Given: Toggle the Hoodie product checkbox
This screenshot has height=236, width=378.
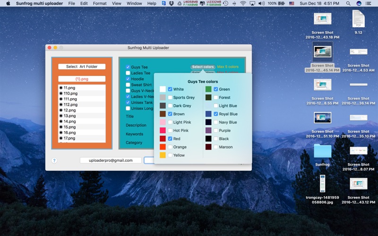Looking at the screenshot, I should [128, 79].
